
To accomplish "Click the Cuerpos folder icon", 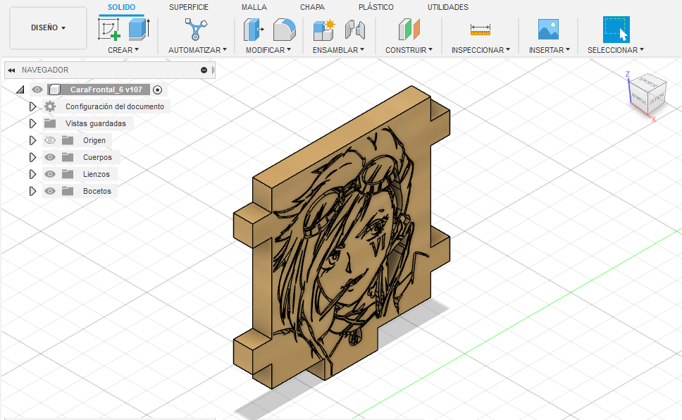I will coord(68,157).
